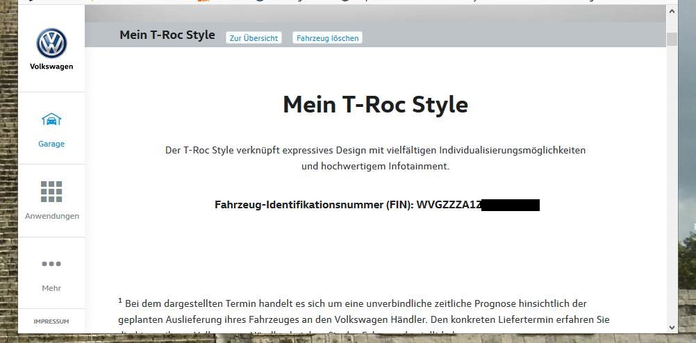Click the Volkswagen wordmark under the logo
Viewport: 696px width, 343px height.
[x=51, y=67]
